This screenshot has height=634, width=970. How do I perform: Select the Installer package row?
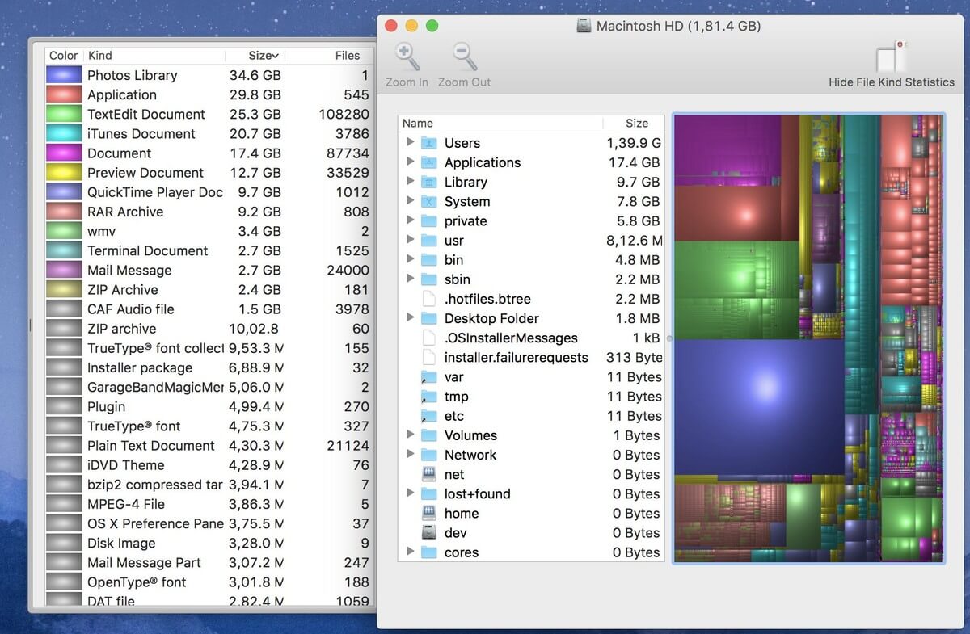(210, 367)
